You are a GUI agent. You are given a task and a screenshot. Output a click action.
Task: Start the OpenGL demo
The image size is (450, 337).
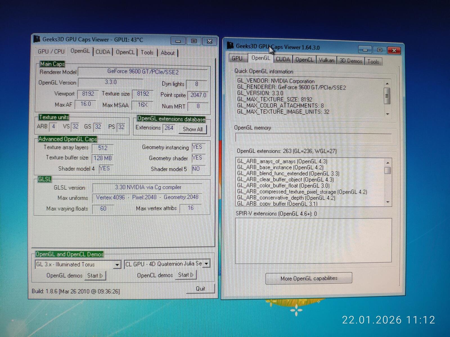coord(95,275)
